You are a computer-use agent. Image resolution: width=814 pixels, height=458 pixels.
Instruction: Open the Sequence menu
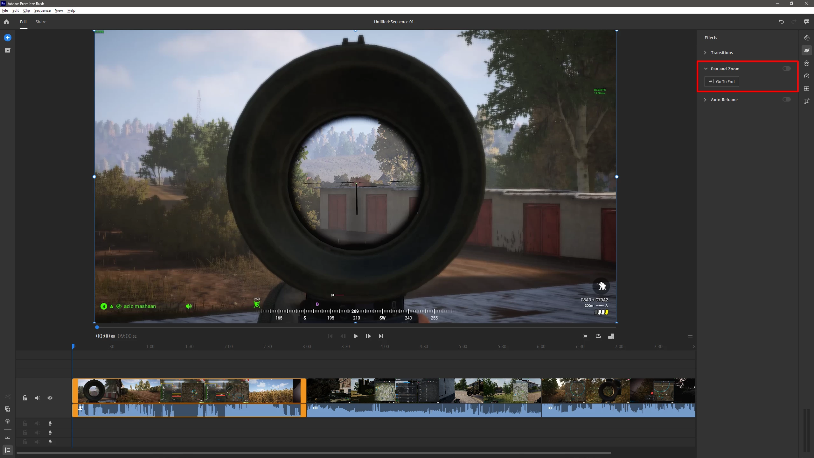pyautogui.click(x=42, y=11)
